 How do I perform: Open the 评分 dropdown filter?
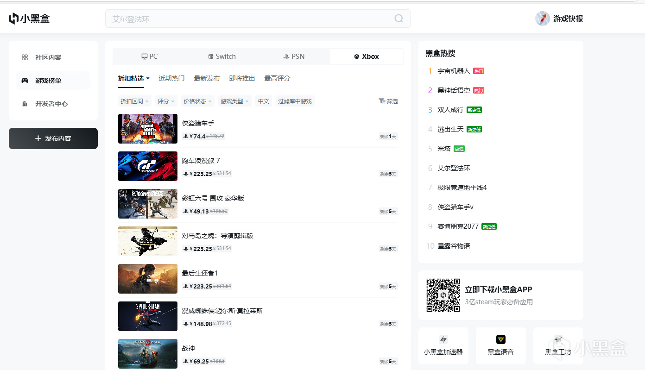(166, 101)
